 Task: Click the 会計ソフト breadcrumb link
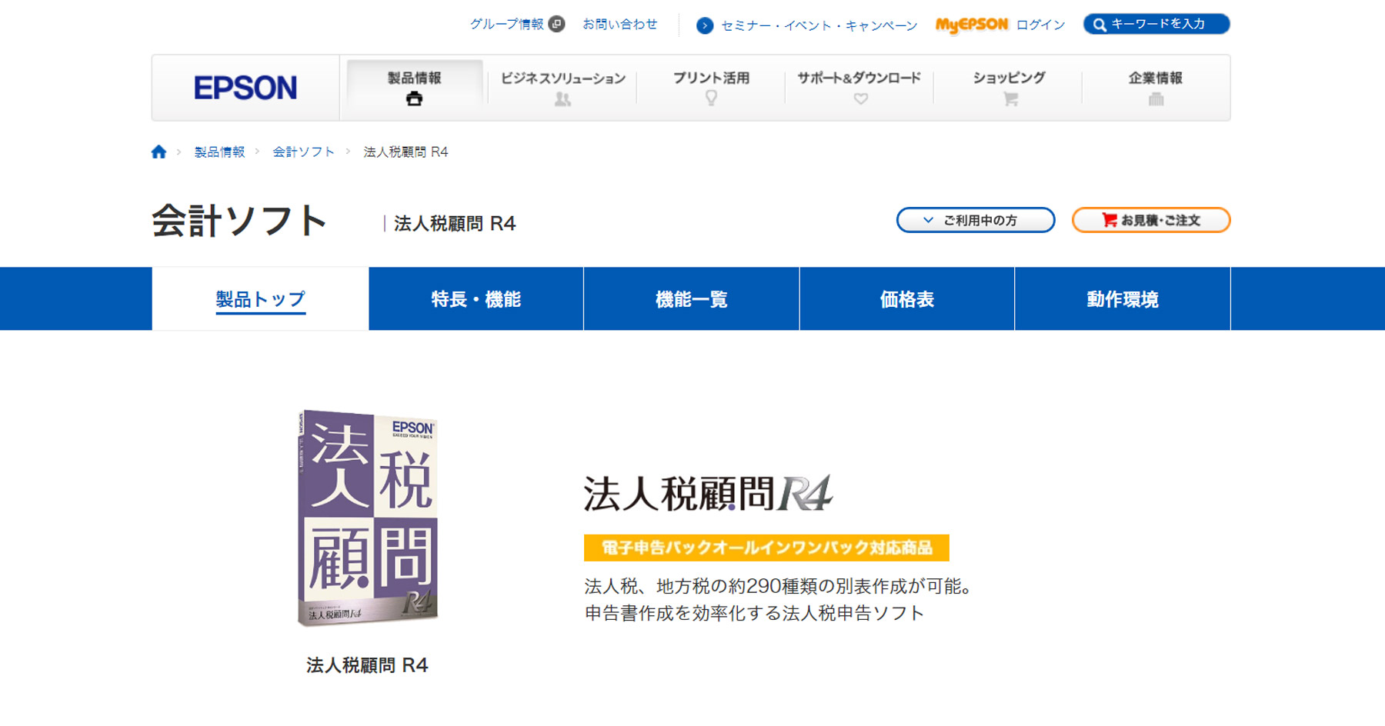(303, 152)
